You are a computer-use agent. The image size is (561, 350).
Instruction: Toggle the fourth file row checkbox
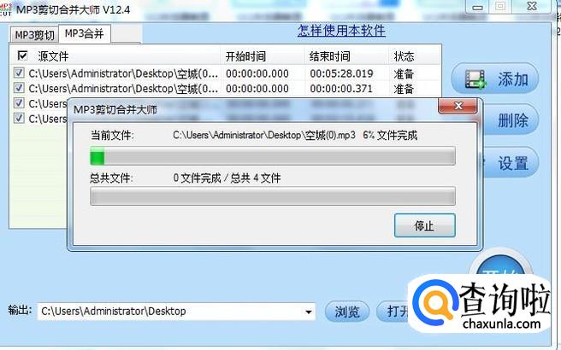[19, 118]
